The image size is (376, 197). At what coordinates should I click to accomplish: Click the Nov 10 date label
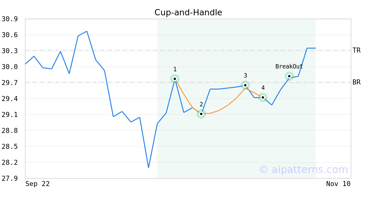(x=338, y=184)
